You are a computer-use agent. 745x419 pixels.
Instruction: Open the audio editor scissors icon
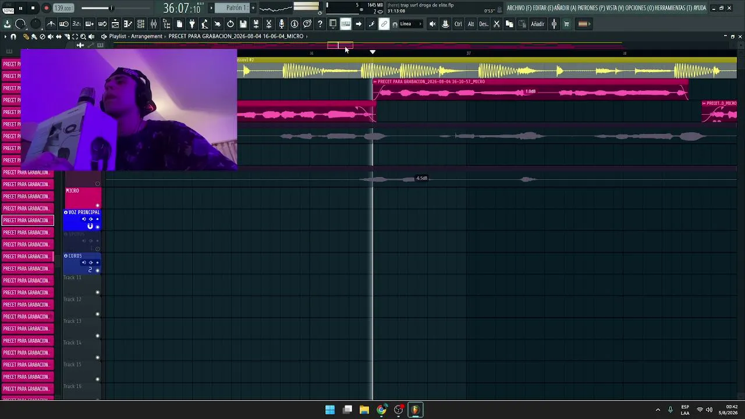click(269, 24)
